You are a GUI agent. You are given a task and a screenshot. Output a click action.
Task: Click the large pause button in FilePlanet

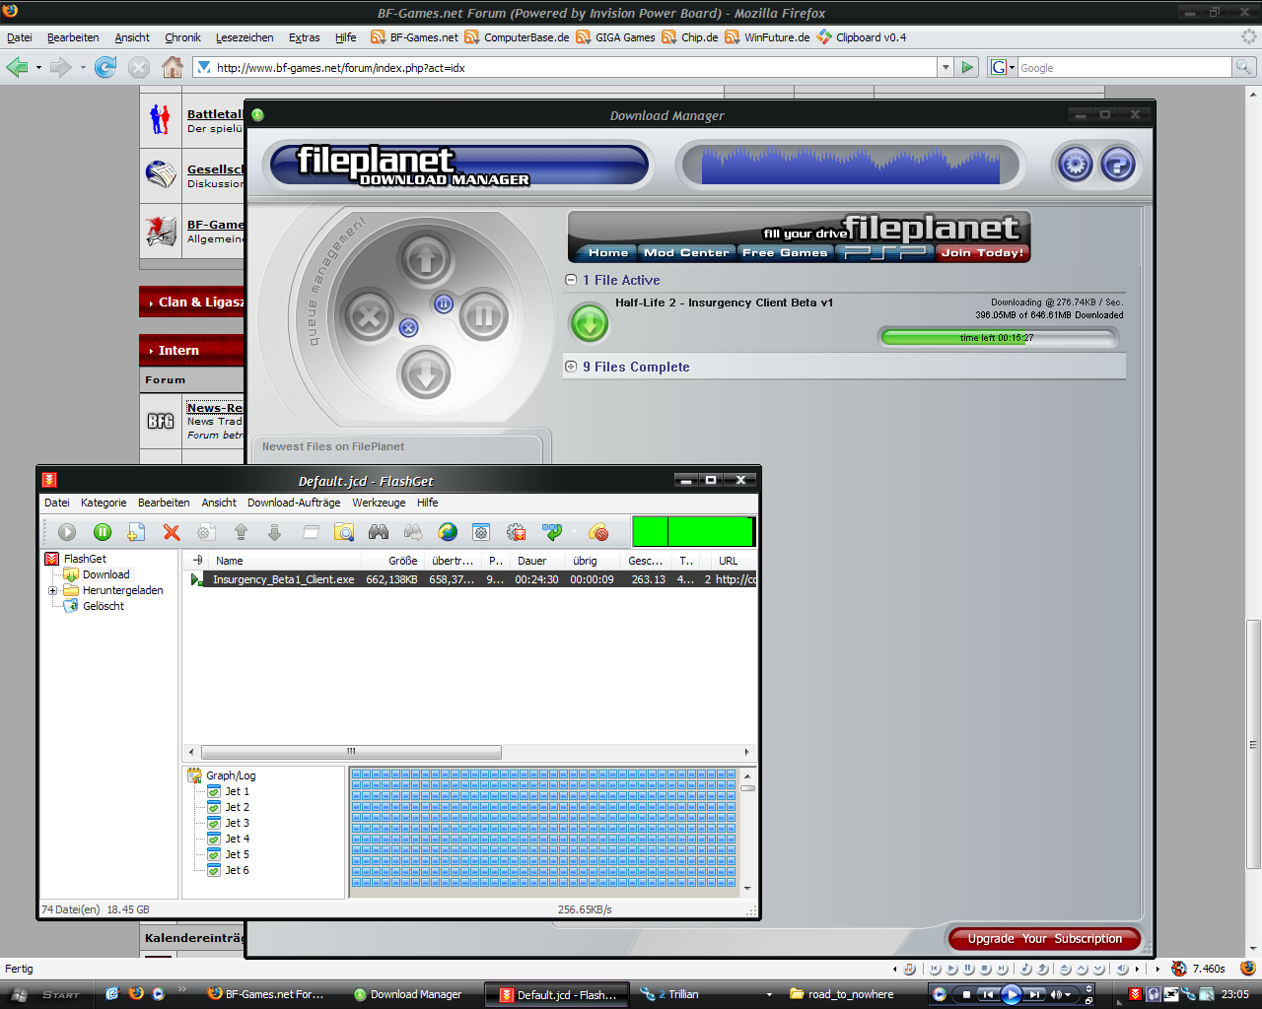(483, 317)
